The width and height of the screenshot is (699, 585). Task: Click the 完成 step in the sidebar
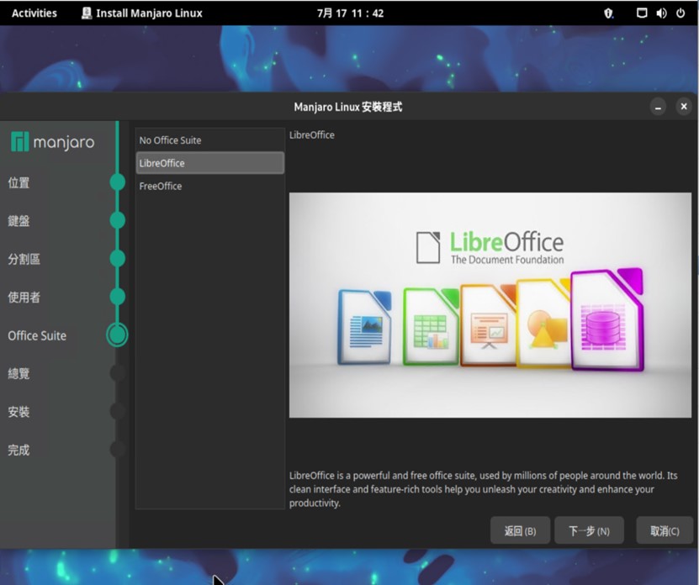click(19, 450)
